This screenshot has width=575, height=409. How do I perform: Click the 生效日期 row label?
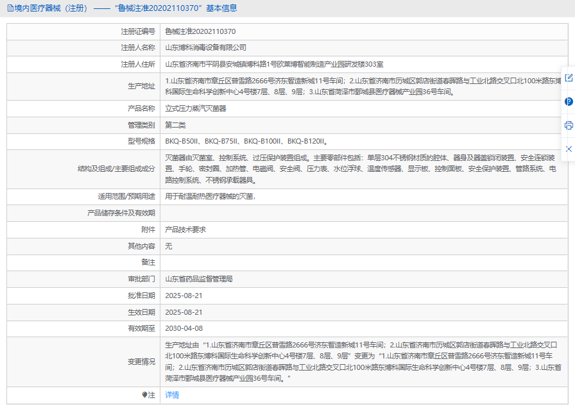[x=142, y=312]
